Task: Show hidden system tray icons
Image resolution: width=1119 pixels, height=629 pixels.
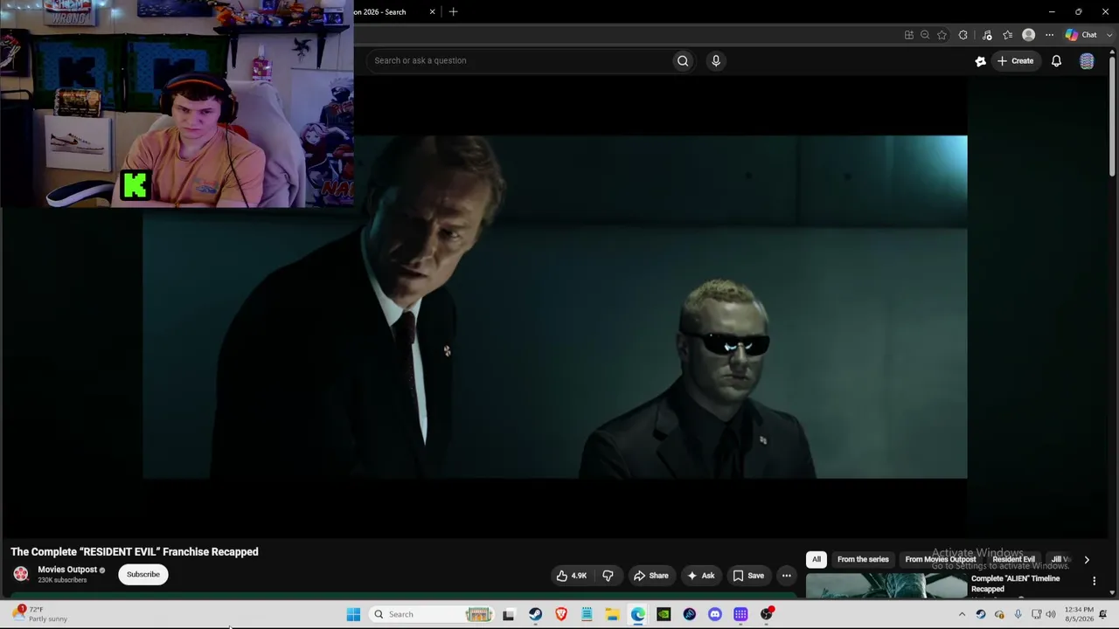Action: [x=962, y=614]
